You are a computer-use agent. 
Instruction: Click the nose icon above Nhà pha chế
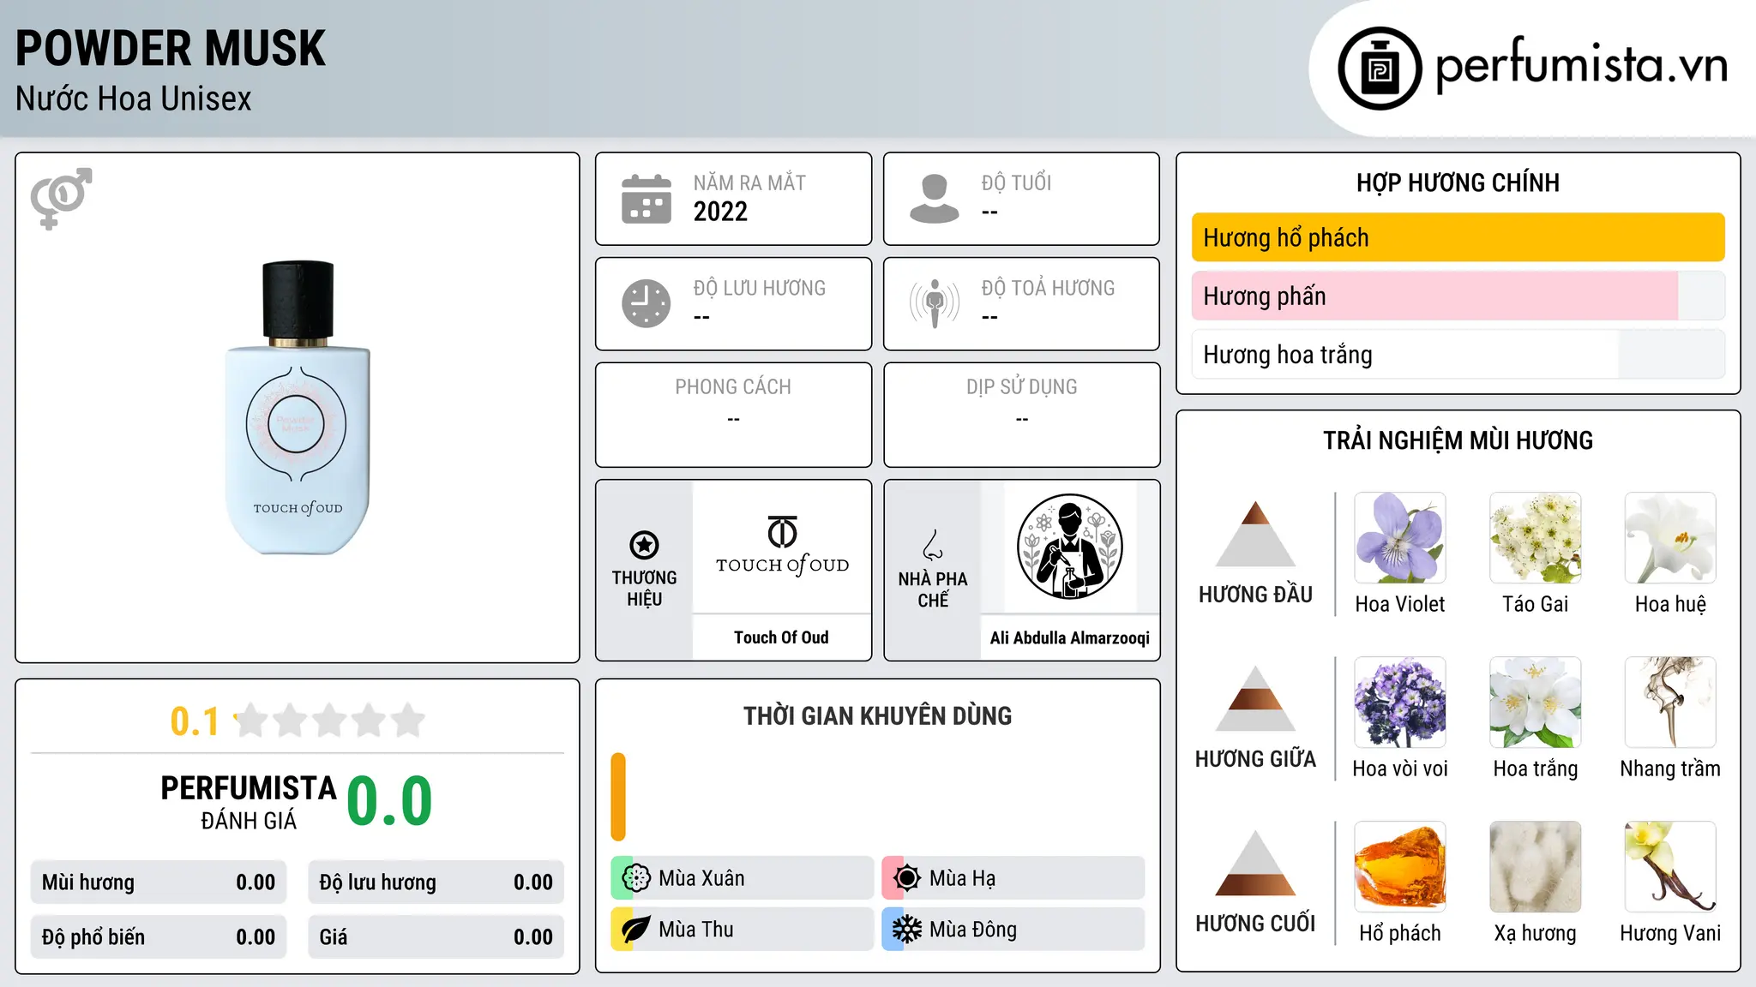(x=933, y=545)
